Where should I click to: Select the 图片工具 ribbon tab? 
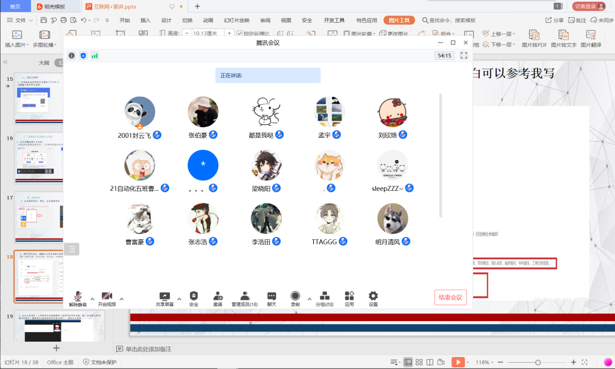tap(399, 20)
